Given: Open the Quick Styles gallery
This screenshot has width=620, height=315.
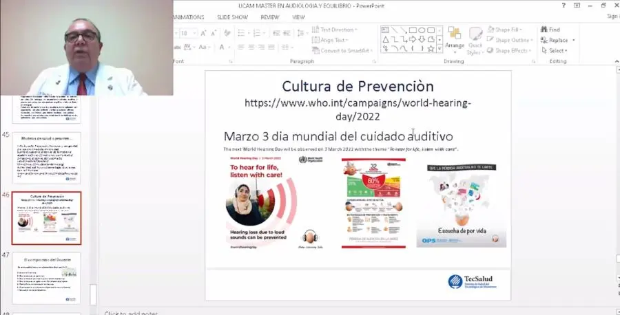Looking at the screenshot, I should click(x=475, y=40).
